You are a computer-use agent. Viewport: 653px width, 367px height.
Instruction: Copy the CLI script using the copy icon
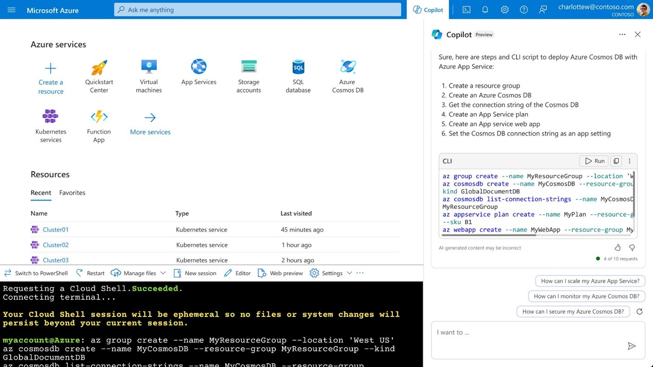[616, 161]
